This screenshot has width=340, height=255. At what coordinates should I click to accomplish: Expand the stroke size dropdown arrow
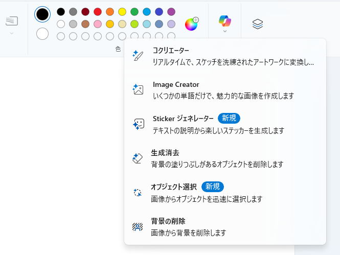[x=12, y=33]
